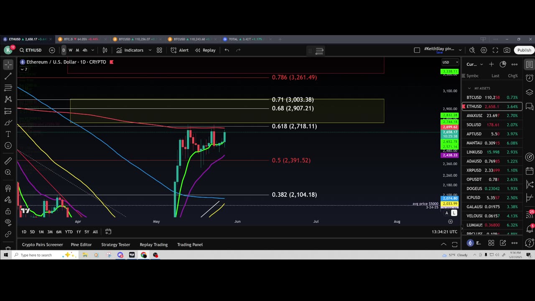Open chart settings hexagon icon
Viewport: 535px width, 301px height.
484,50
